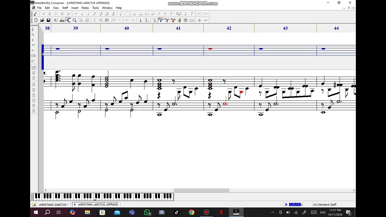Toggle the double-dotted note option

141,14
